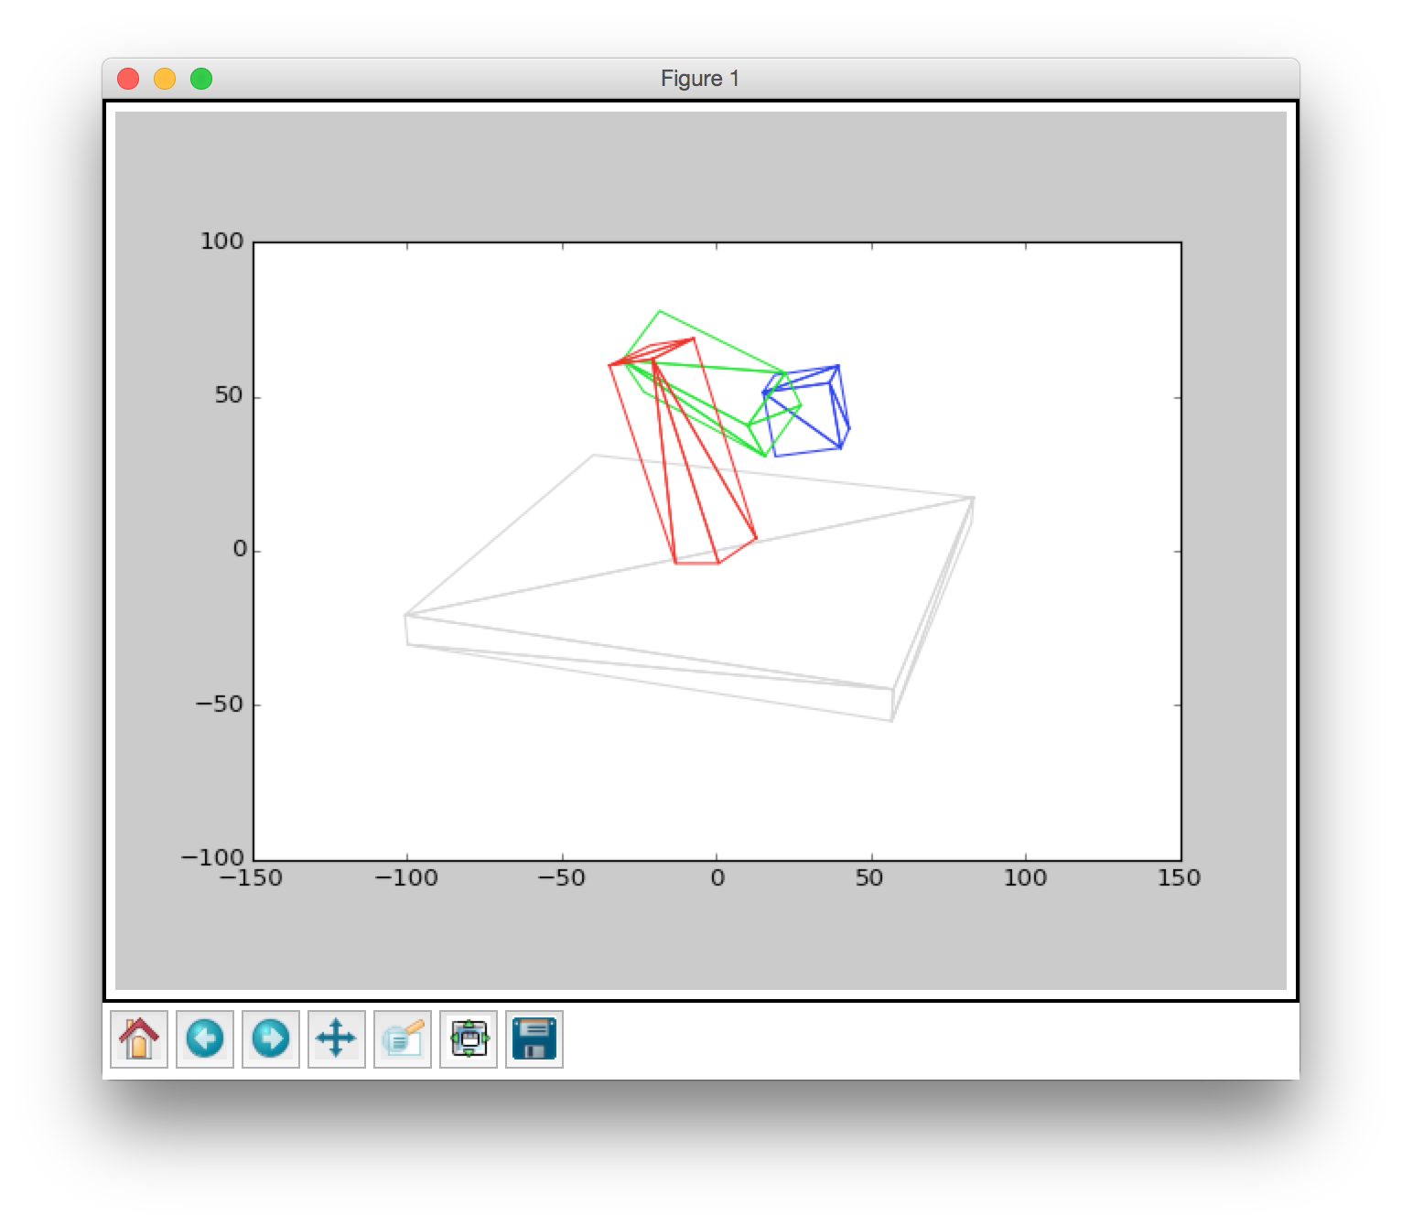This screenshot has width=1402, height=1226.
Task: Toggle the Pan axes tool
Action: click(337, 1039)
